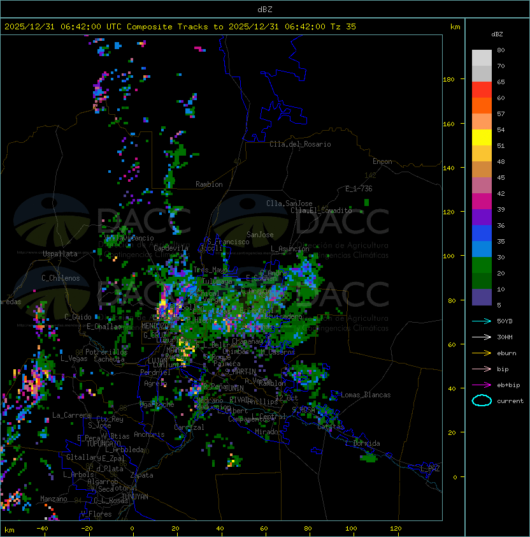Click the 'Clla.del_Rosario' label
The height and width of the screenshot is (537, 530).
click(300, 144)
